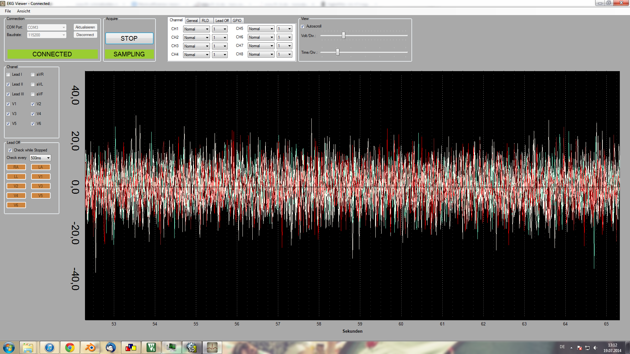Screen dimensions: 630x354
Task: Click the green CONNECTED status label
Action: (x=52, y=54)
